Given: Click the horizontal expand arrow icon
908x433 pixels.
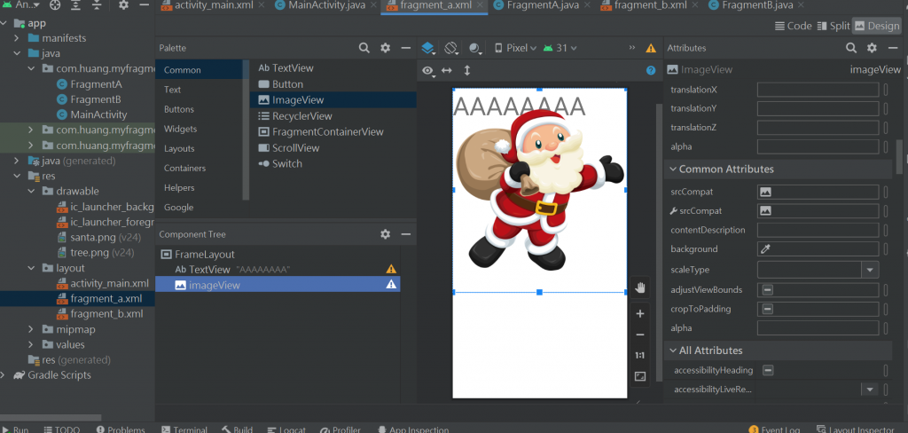Looking at the screenshot, I should tap(447, 71).
